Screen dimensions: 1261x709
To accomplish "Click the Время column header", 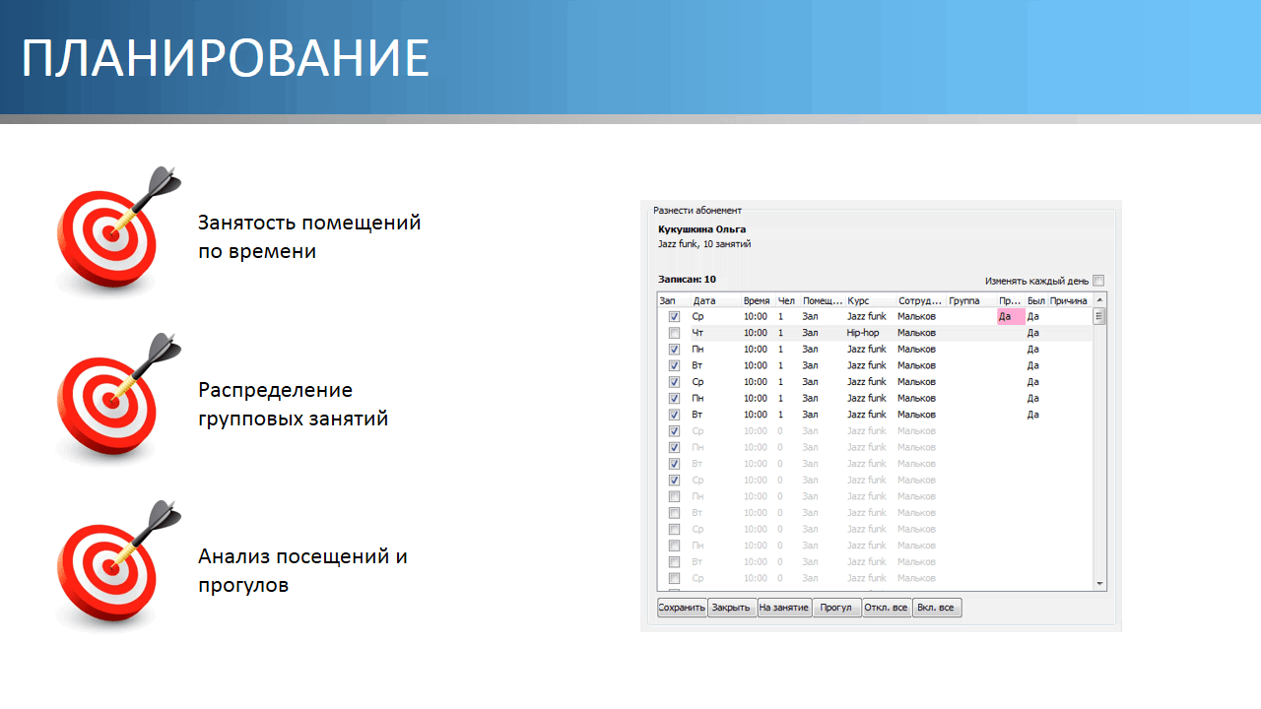I will point(758,300).
